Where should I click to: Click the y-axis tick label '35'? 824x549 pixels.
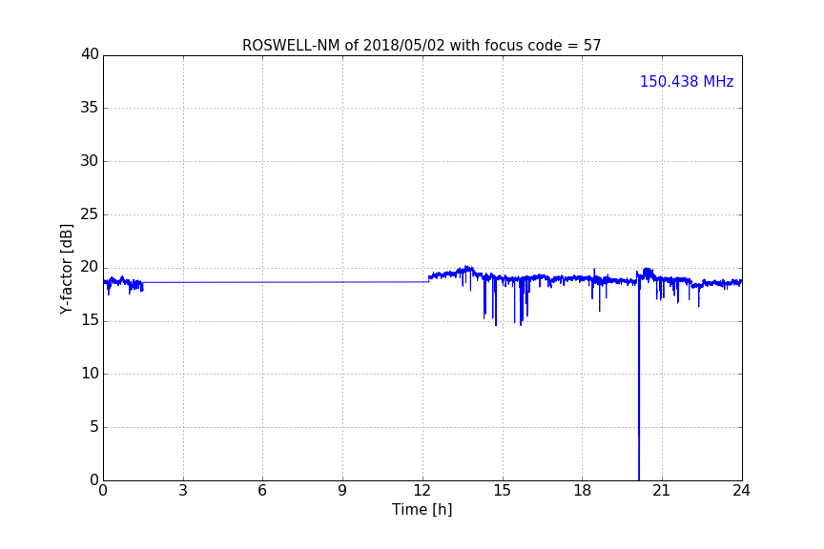[x=90, y=108]
